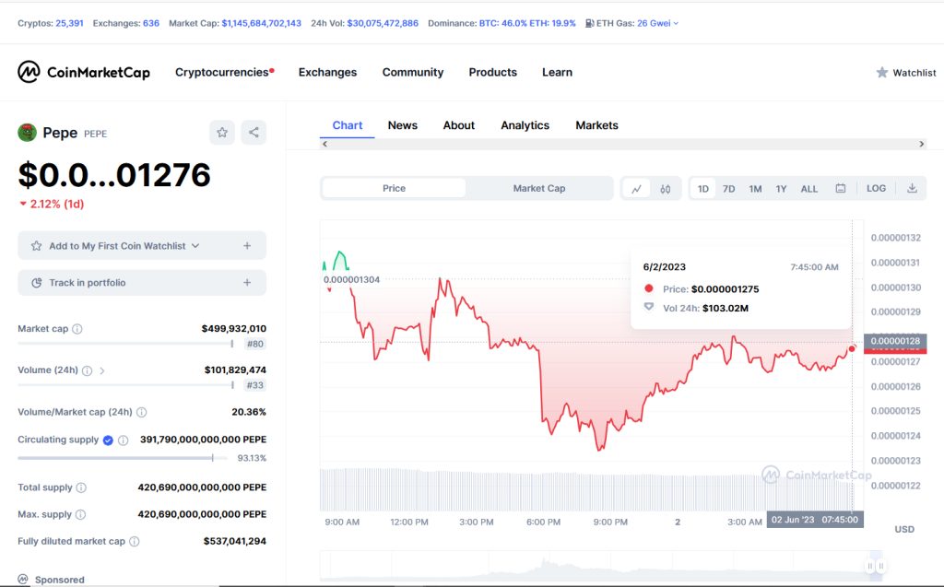Switch to the Analytics tab

coord(525,125)
